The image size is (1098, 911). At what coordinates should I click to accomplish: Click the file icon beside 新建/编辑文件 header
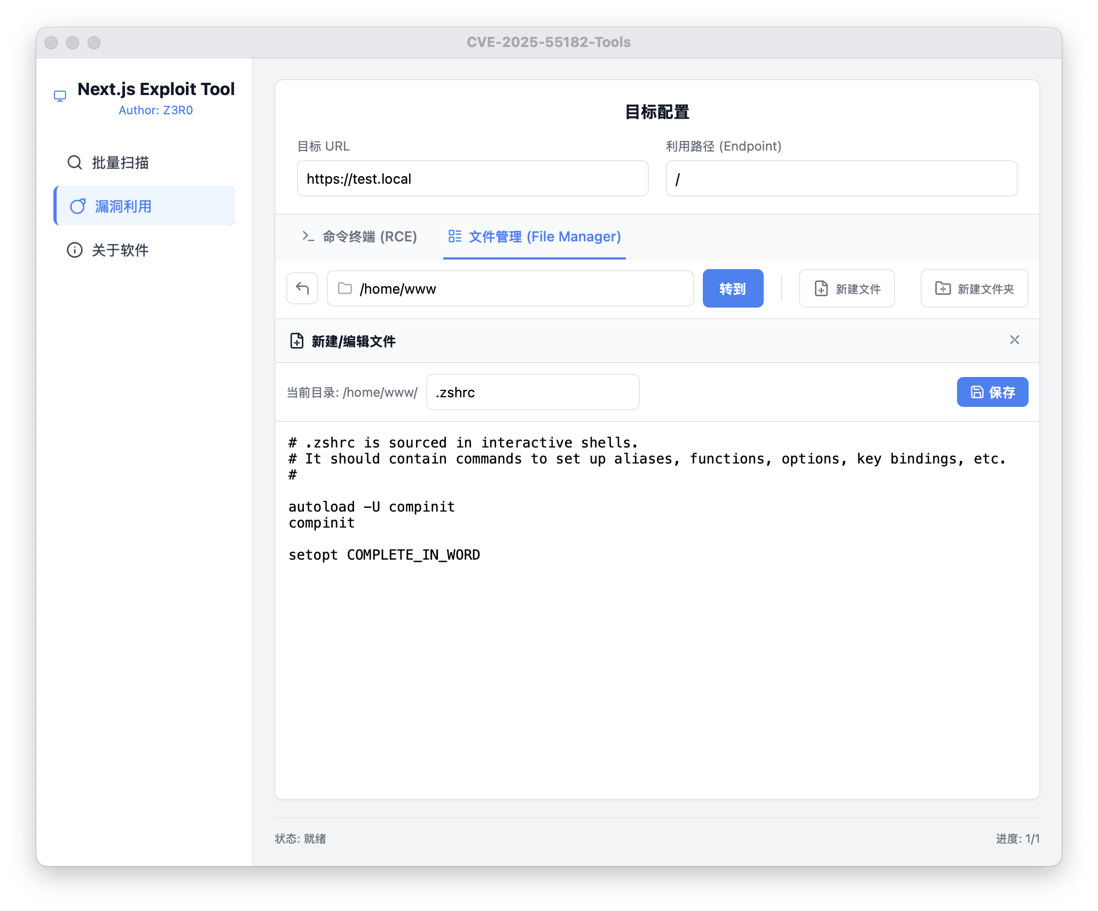[x=297, y=341]
